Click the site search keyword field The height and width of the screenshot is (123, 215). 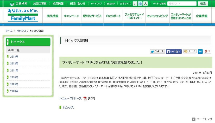182,4
